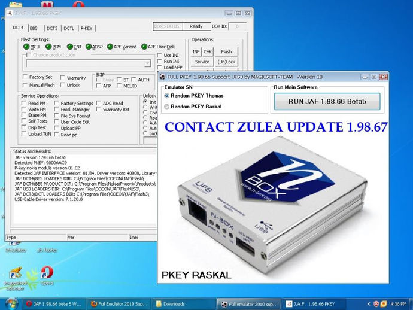This screenshot has height=310, width=413.
Task: Switch to Full Emulator 2010 Firefox taskbar item
Action: 119,304
